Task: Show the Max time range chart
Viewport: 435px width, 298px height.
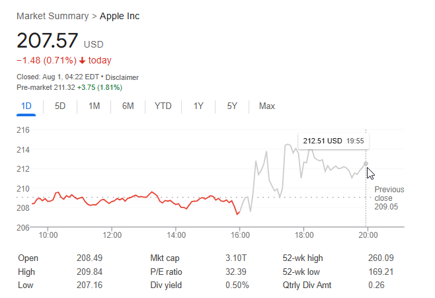Action: [x=267, y=106]
